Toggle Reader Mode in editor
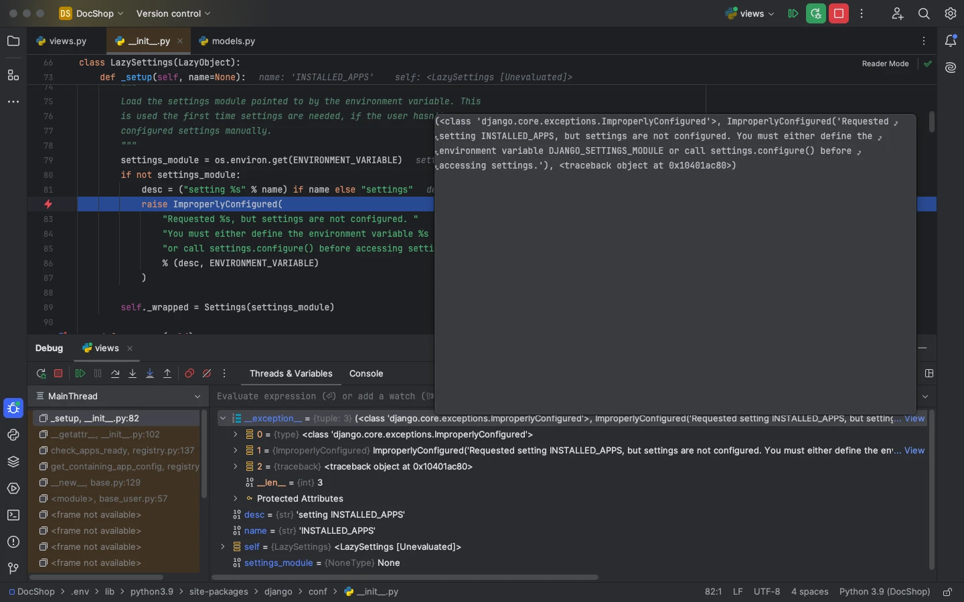The image size is (964, 602). 885,64
